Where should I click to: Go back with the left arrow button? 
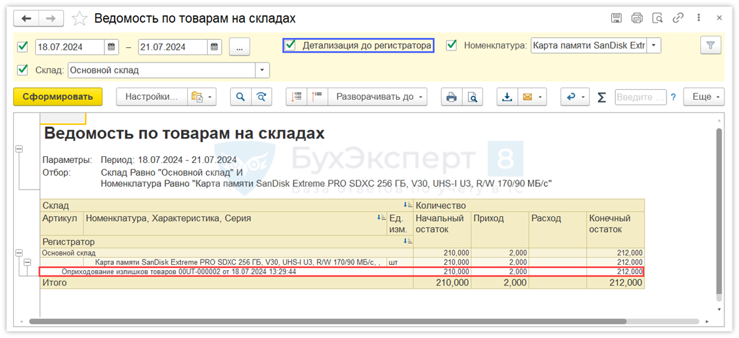pos(27,19)
